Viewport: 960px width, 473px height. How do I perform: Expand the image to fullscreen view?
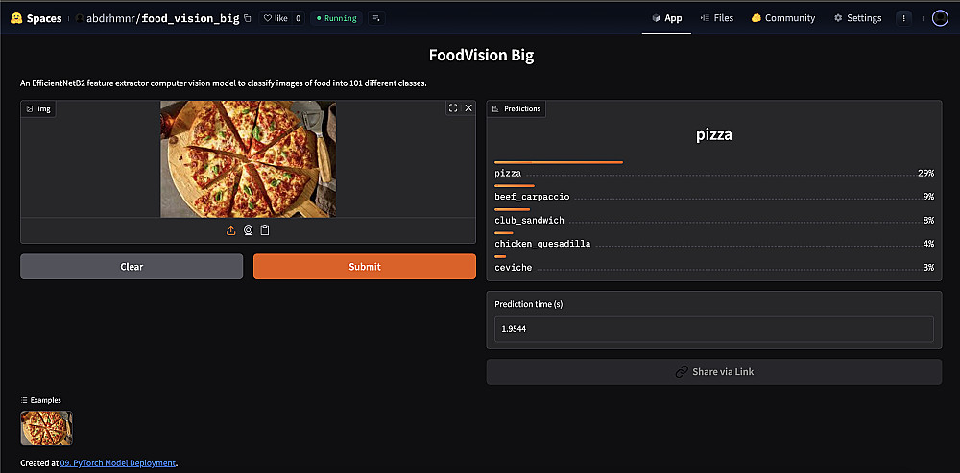tap(453, 108)
